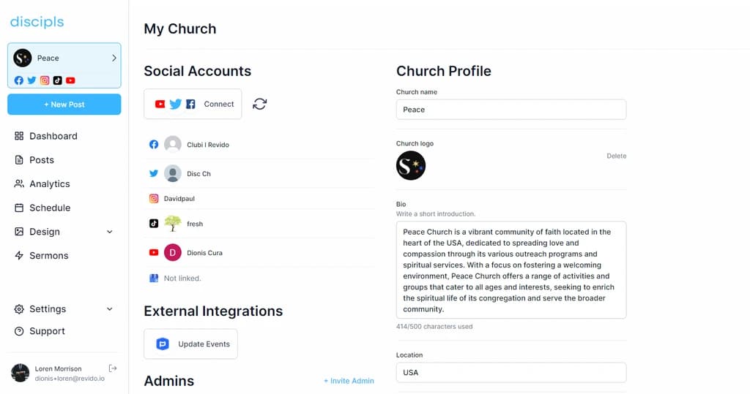Click the church logo thumbnail
Image resolution: width=750 pixels, height=394 pixels.
click(x=411, y=166)
